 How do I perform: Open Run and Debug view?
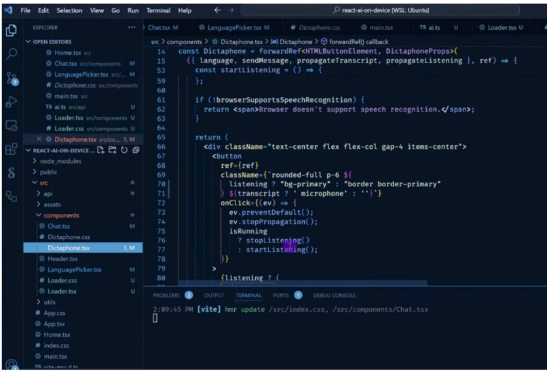[11, 102]
